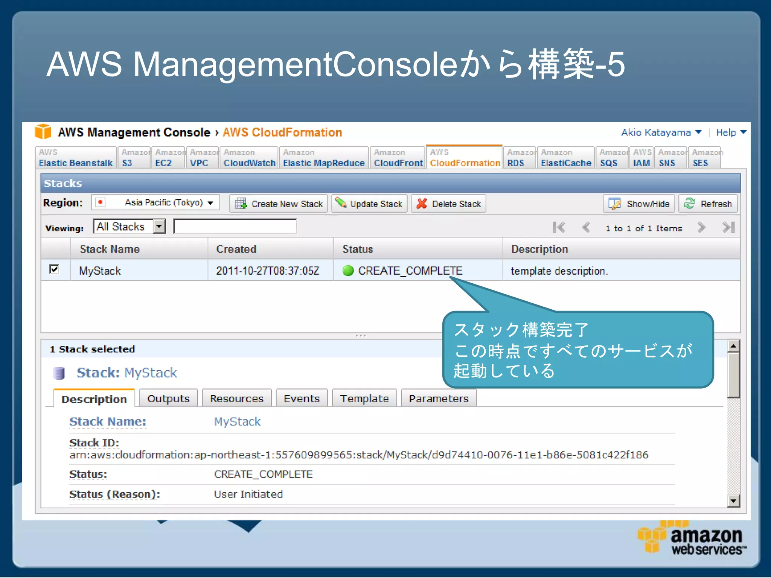The width and height of the screenshot is (771, 578).
Task: Go to previous page of stacks
Action: (x=586, y=227)
